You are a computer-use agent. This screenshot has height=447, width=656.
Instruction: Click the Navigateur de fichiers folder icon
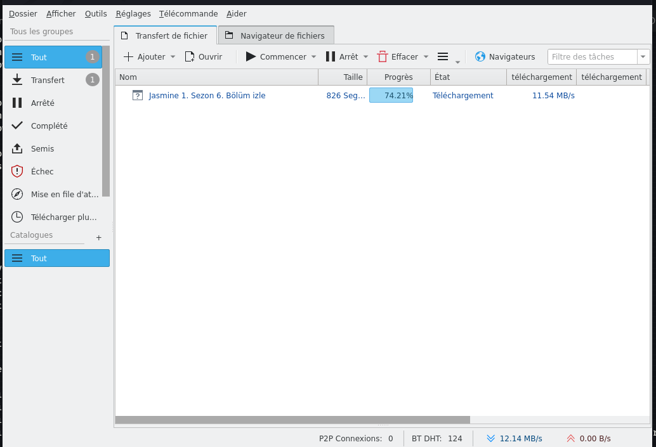tap(229, 35)
